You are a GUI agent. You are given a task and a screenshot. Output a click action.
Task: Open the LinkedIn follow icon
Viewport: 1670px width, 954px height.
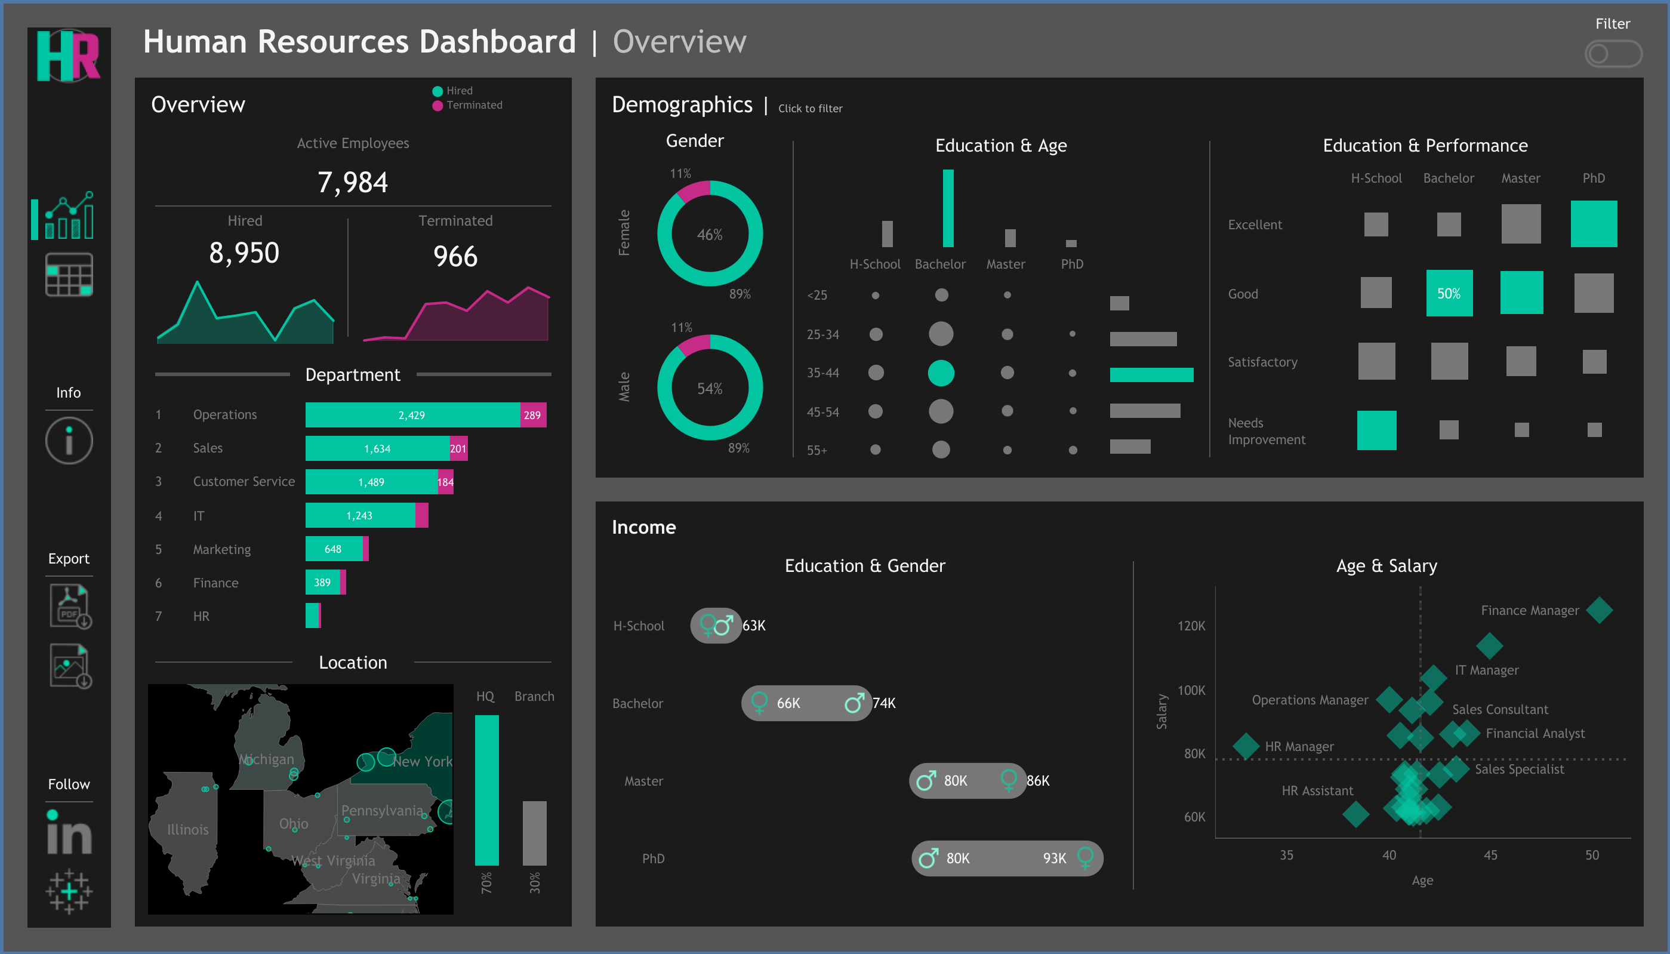pyautogui.click(x=69, y=832)
